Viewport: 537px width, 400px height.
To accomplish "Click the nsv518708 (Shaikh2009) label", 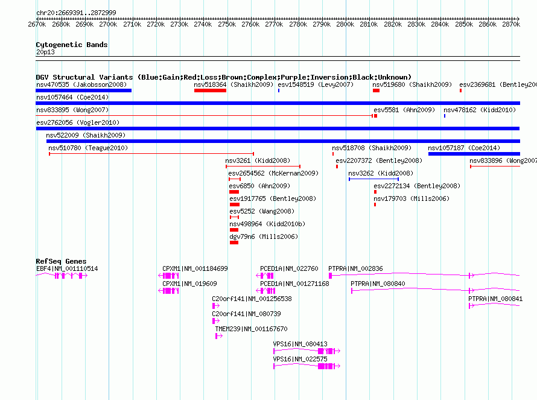I will coord(372,148).
